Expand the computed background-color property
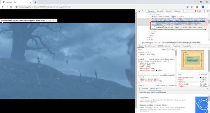Image resolution: width=210 pixels, height=113 pixels. click(178, 78)
